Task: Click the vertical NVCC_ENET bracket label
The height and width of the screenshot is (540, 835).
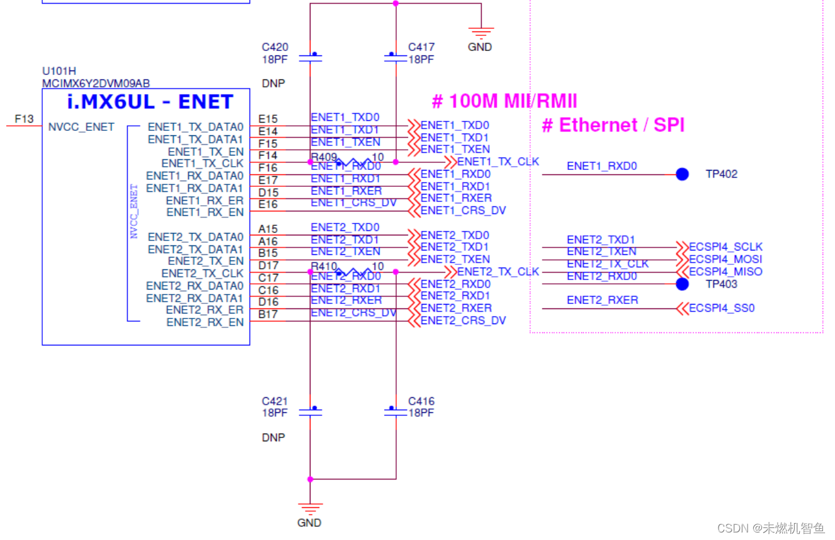Action: [x=133, y=211]
